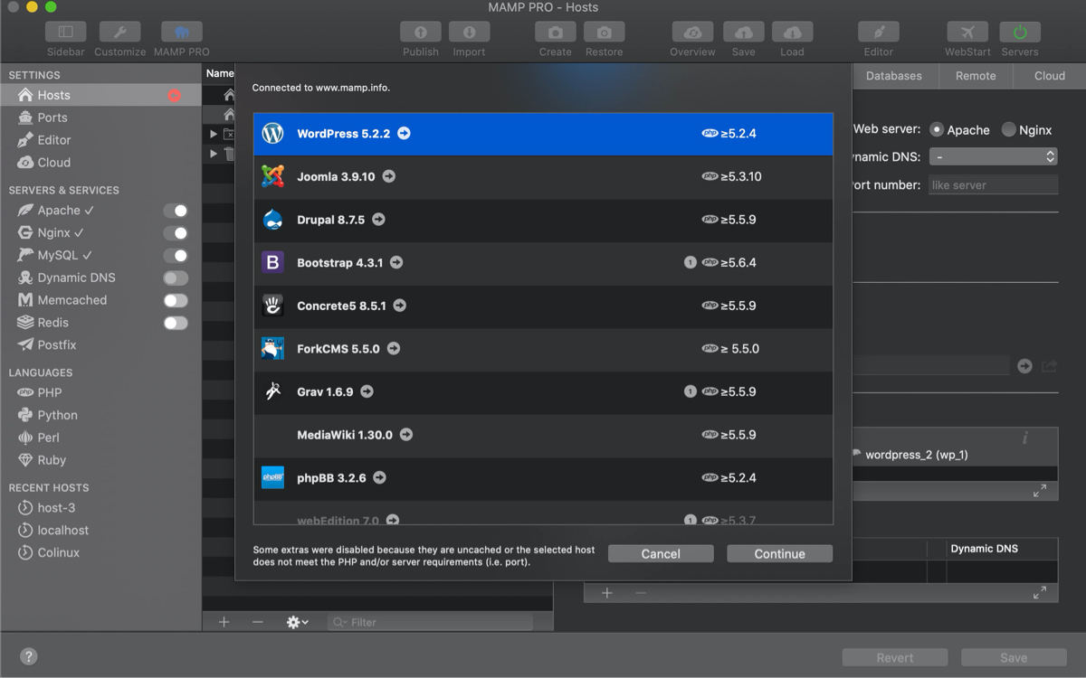Screen dimensions: 1086x678
Task: Click the help question mark icon
Action: coord(28,657)
